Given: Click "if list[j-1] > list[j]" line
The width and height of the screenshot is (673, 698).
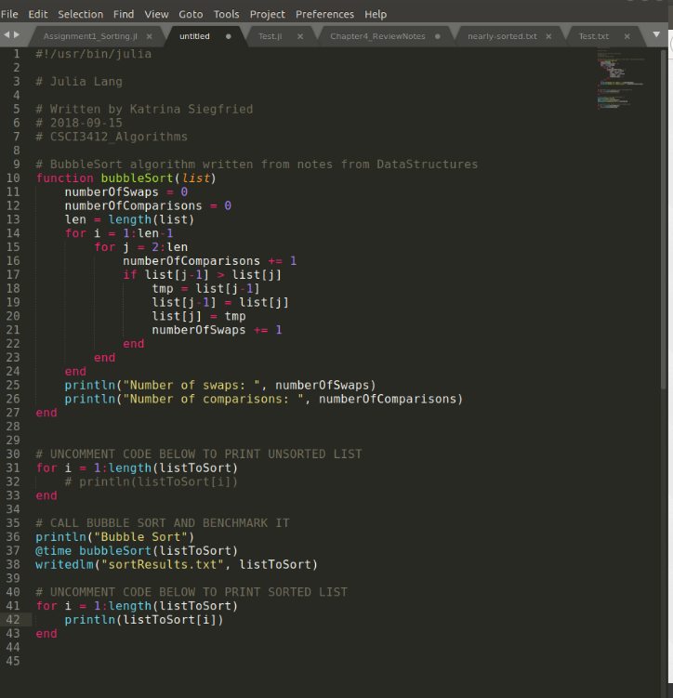Looking at the screenshot, I should click(202, 275).
